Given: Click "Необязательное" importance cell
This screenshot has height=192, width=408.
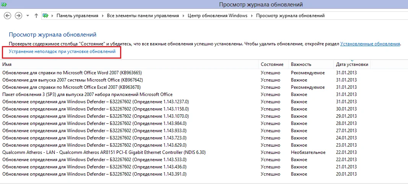Looking at the screenshot, I should tap(308, 152).
